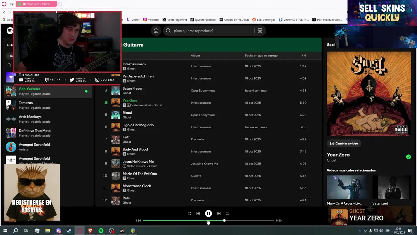Screen dimensions: 417x235
Task: Toggle repeat mode
Action: coord(228,213)
